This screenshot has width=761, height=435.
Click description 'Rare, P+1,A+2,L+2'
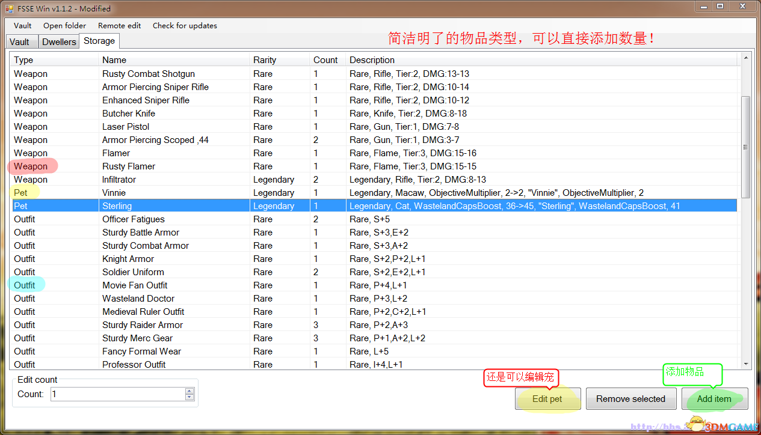387,338
